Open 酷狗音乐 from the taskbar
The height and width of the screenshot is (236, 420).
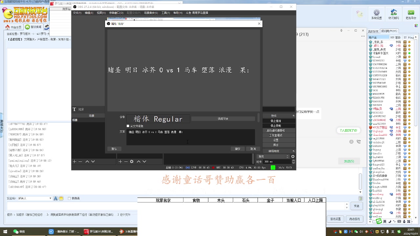point(64,231)
